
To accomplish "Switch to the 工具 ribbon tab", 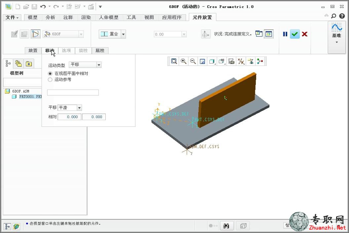I will click(x=131, y=18).
